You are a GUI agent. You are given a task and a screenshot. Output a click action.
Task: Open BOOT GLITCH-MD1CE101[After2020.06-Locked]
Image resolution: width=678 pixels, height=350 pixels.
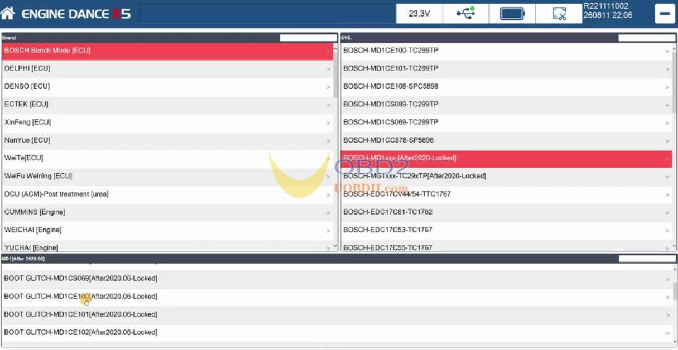[x=337, y=315]
